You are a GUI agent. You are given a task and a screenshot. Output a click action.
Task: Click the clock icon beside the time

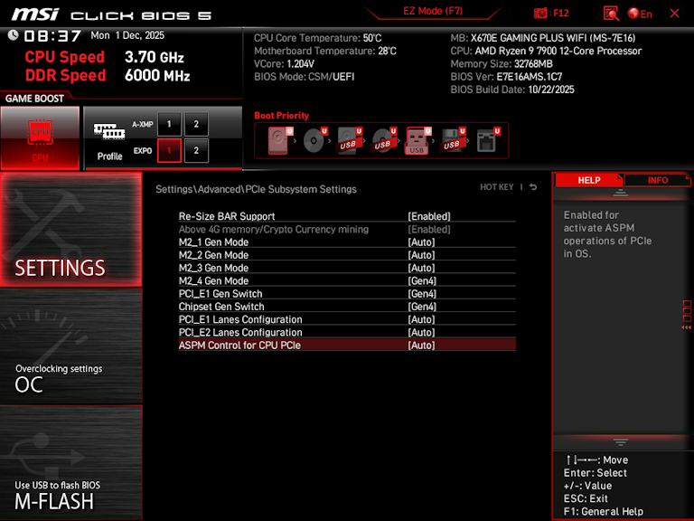pyautogui.click(x=13, y=35)
